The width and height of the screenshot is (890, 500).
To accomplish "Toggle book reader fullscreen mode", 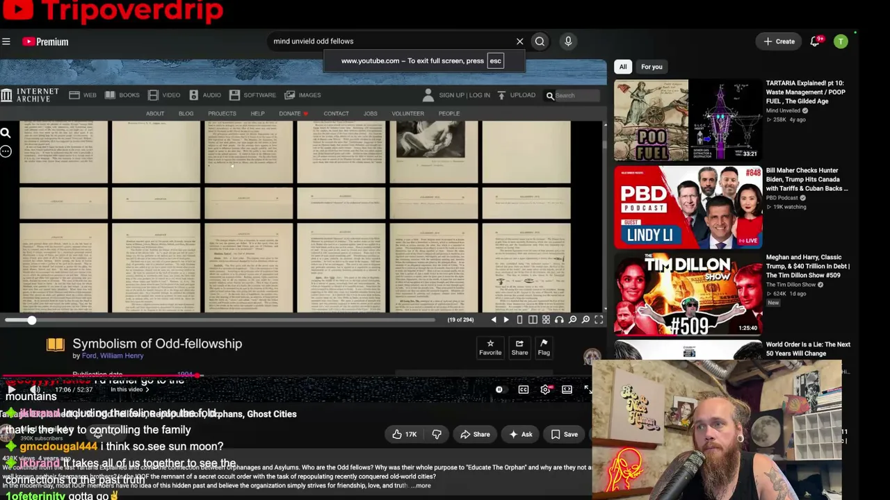I will pos(599,319).
